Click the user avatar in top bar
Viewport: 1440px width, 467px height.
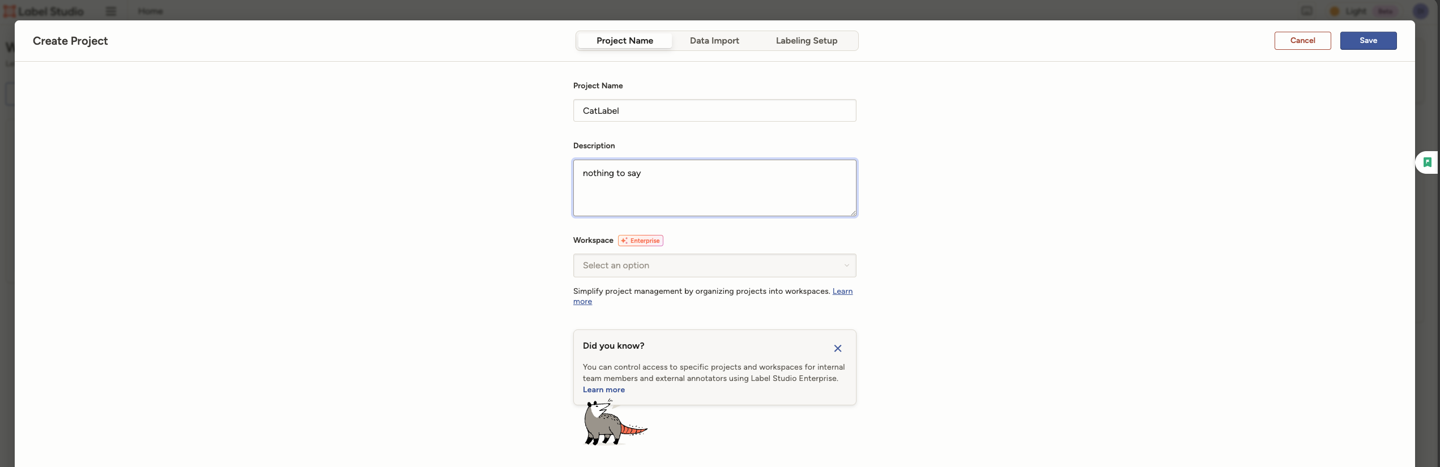(x=1420, y=11)
